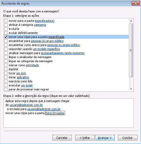Go back with '< Voltar' button
The height and width of the screenshot is (144, 141).
point(85,138)
